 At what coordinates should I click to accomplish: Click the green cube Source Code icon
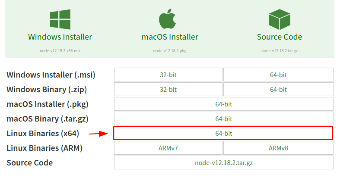pyautogui.click(x=279, y=19)
